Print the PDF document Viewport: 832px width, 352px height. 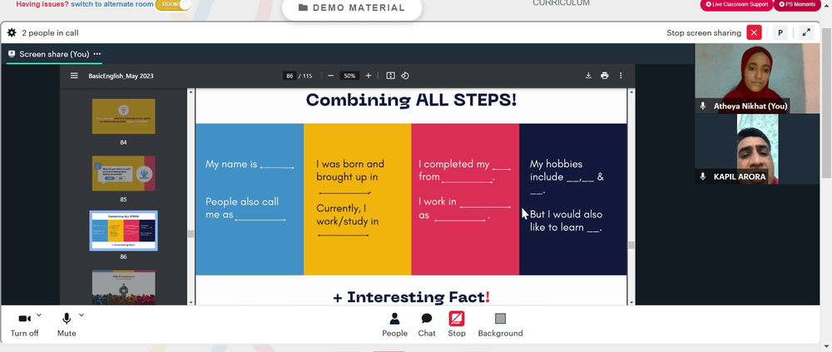(x=604, y=76)
